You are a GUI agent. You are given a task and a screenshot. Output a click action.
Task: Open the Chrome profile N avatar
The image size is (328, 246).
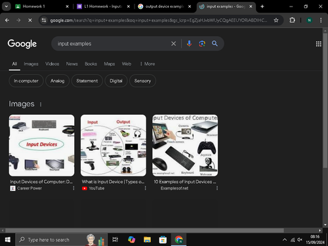pyautogui.click(x=309, y=20)
